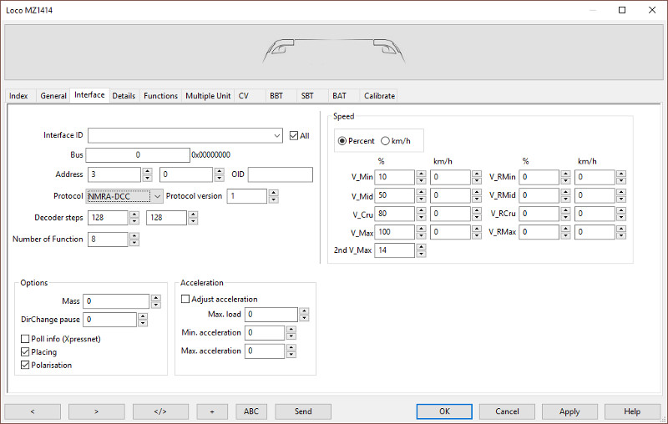Click the previous loco '<' button
The width and height of the screenshot is (668, 424).
pyautogui.click(x=33, y=411)
